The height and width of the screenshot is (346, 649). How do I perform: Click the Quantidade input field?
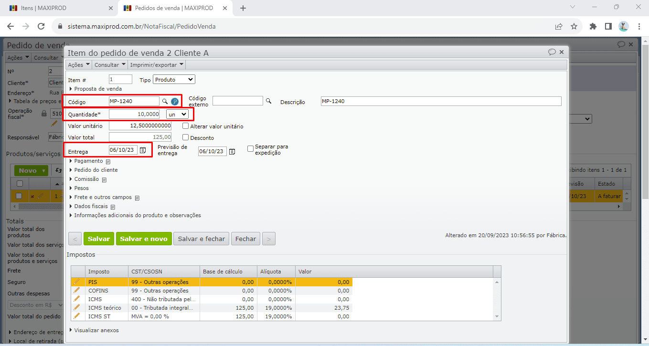pyautogui.click(x=134, y=114)
